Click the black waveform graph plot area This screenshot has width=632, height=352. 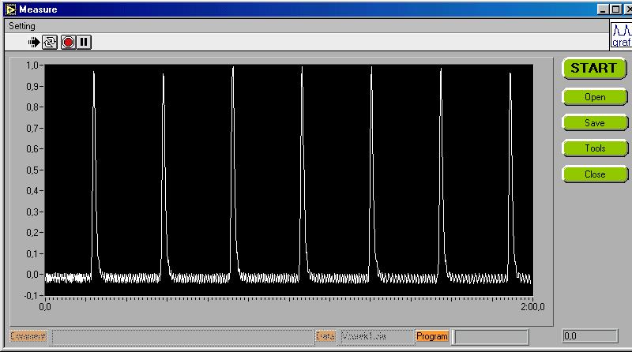click(288, 180)
